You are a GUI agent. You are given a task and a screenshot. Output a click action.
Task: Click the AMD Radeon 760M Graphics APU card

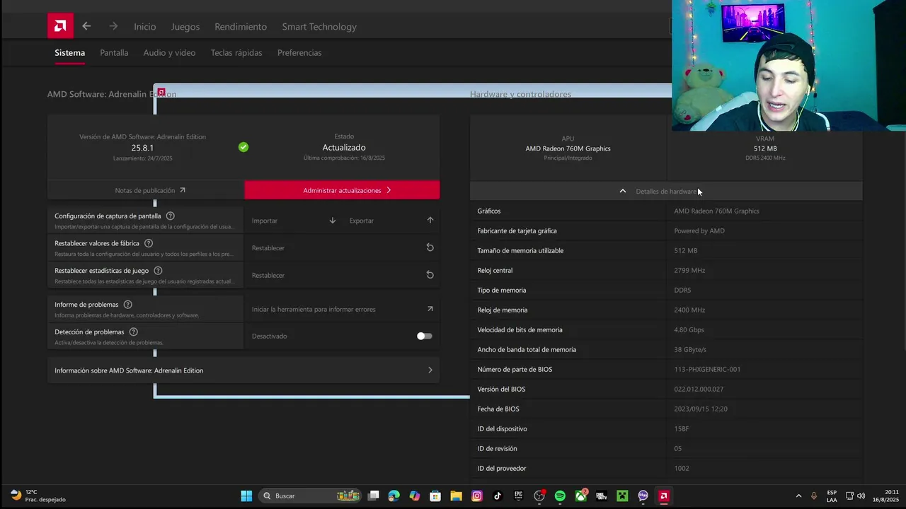tap(568, 148)
